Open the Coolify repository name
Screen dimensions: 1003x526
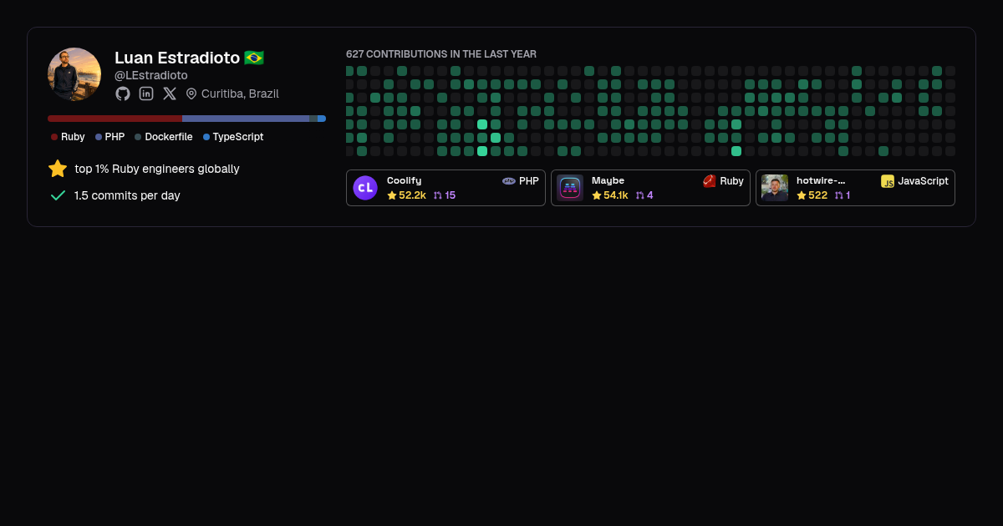pyautogui.click(x=405, y=180)
